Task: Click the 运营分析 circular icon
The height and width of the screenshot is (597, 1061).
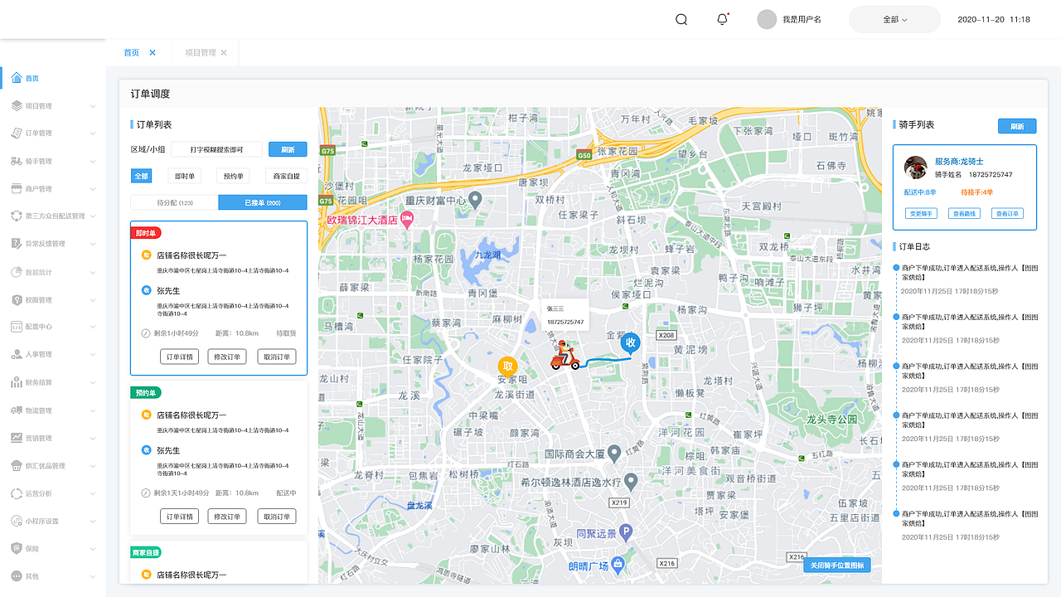Action: click(x=17, y=493)
